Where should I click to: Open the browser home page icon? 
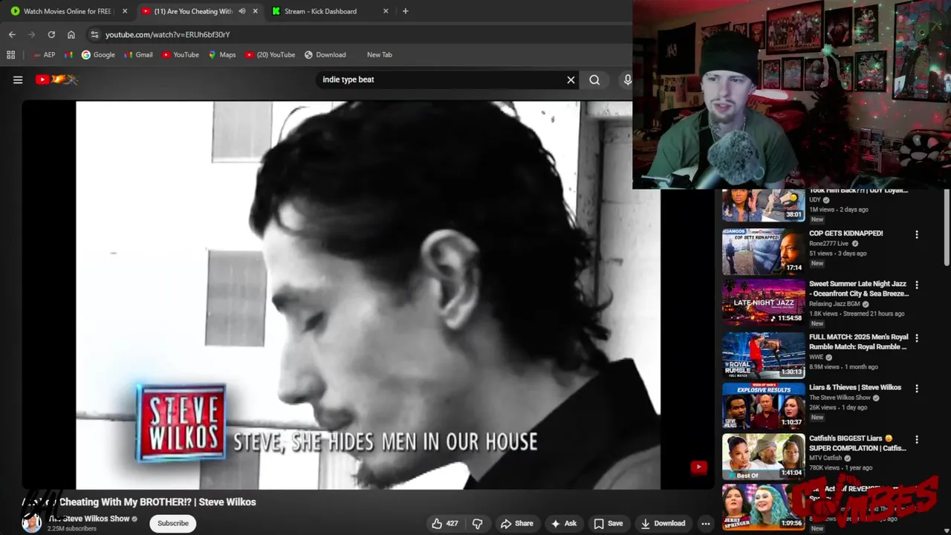click(x=71, y=34)
